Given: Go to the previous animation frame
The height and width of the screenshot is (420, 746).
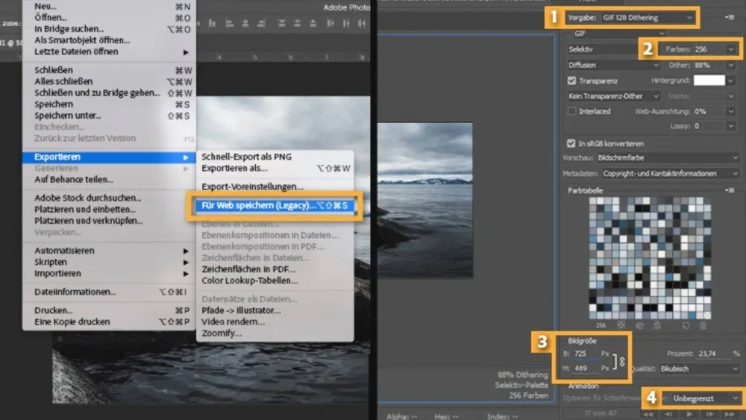Looking at the screenshot, I should tap(669, 414).
